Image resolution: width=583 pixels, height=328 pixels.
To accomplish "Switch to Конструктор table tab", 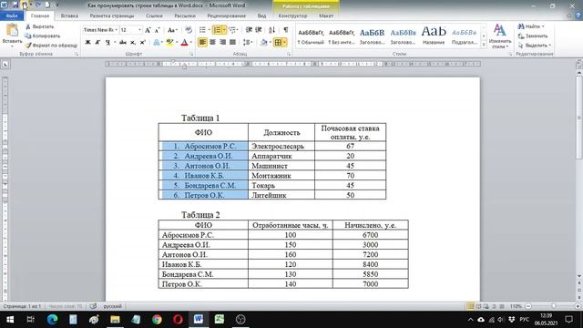I will [292, 15].
